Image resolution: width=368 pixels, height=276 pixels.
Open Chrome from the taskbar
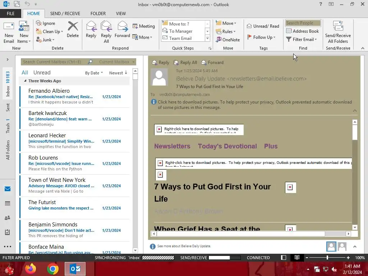pyautogui.click(x=53, y=269)
